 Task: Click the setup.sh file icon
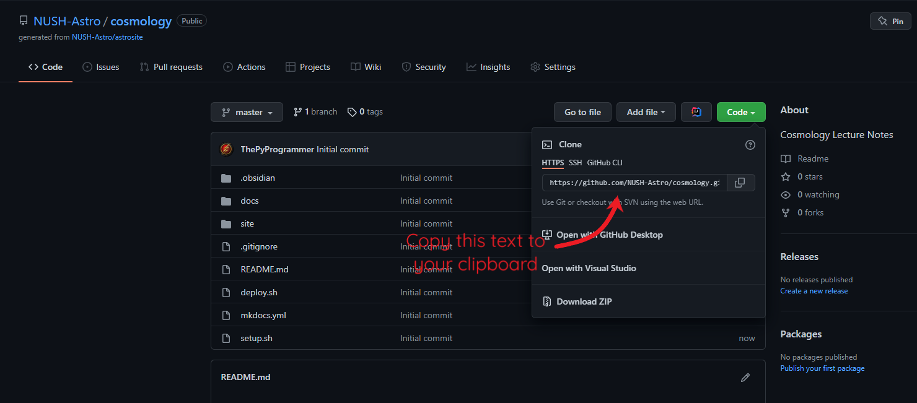point(226,338)
